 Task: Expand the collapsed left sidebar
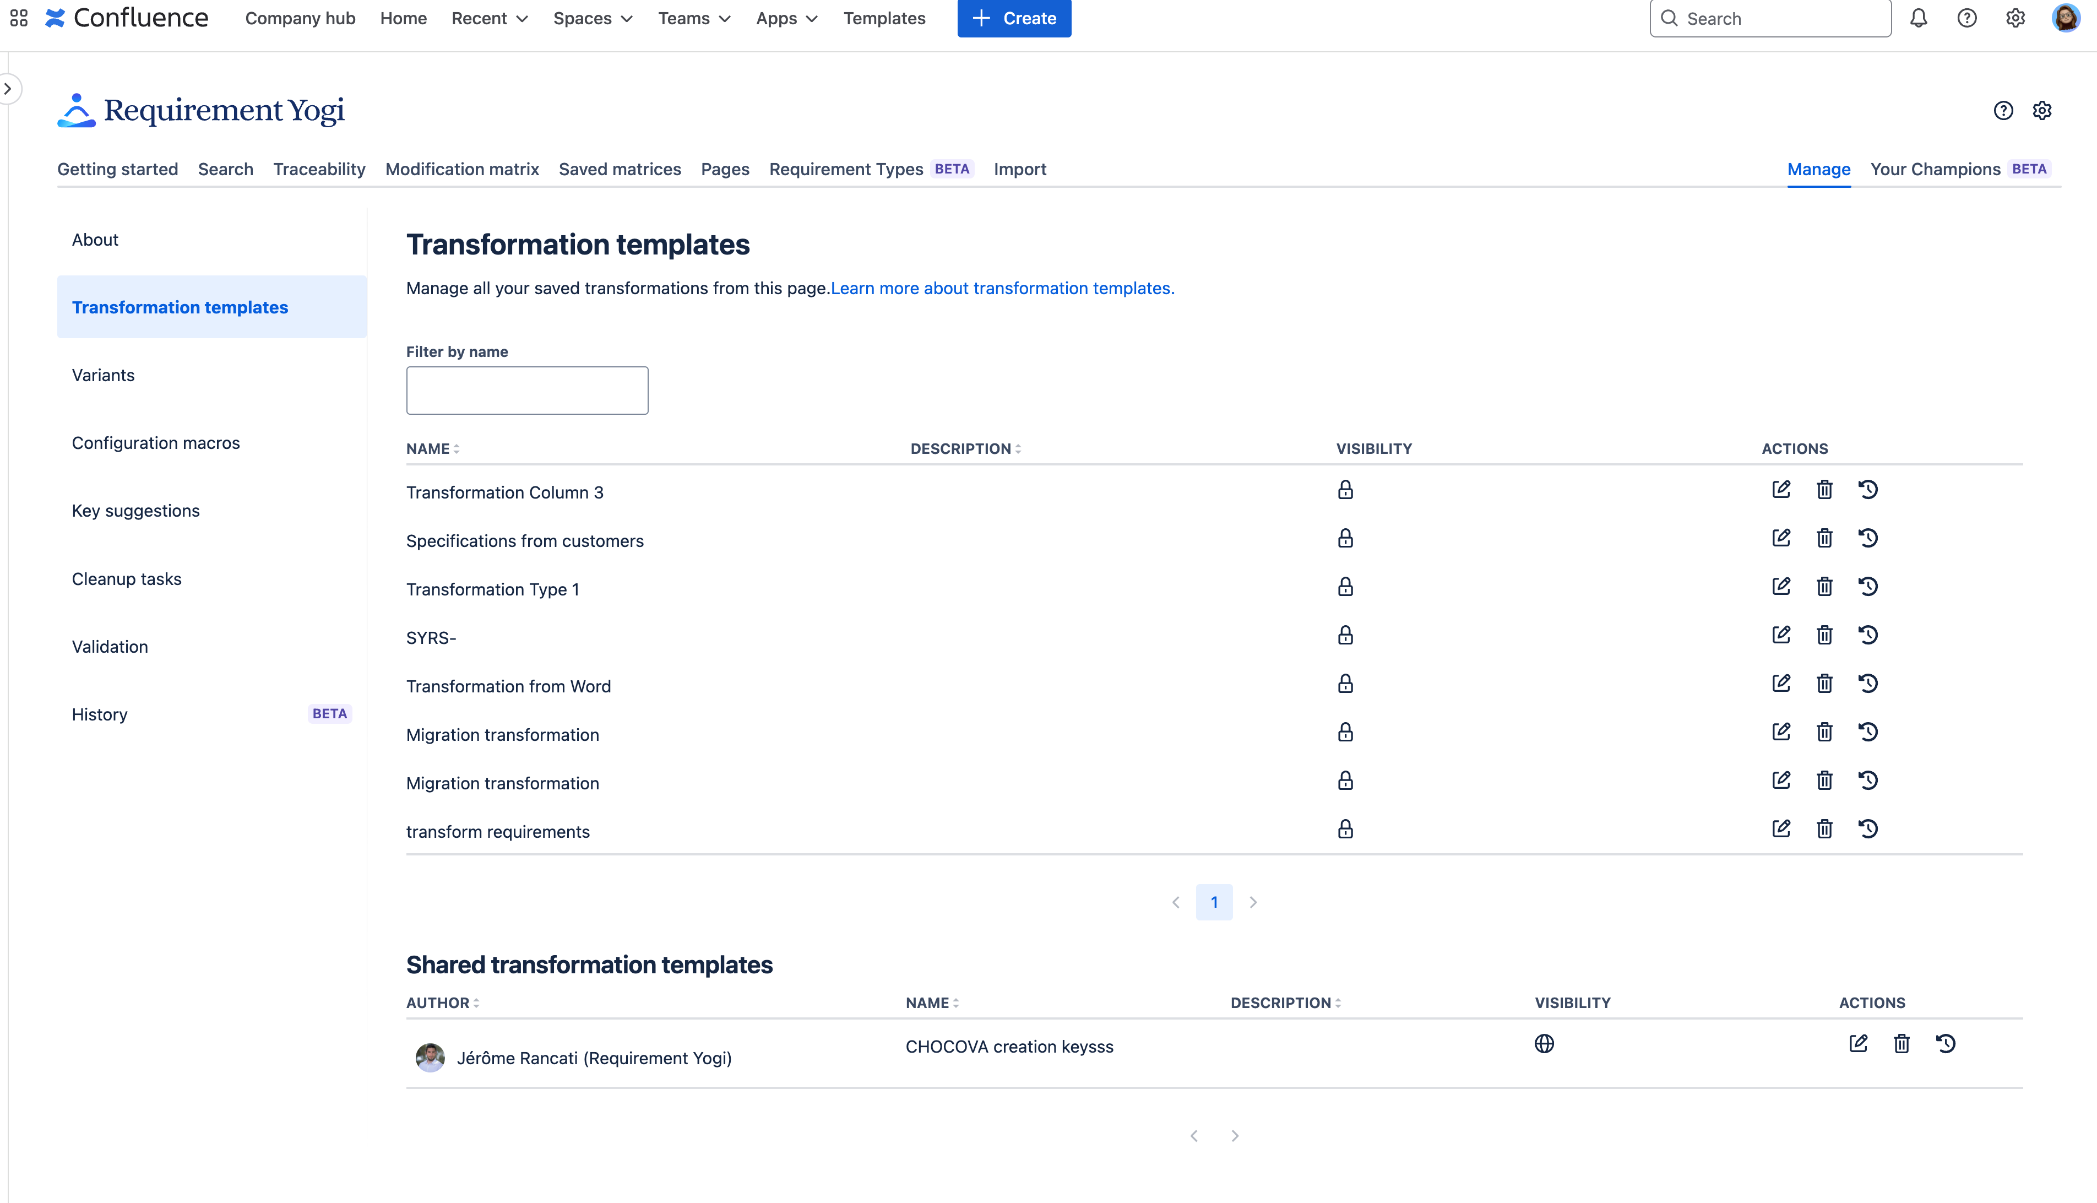click(8, 88)
